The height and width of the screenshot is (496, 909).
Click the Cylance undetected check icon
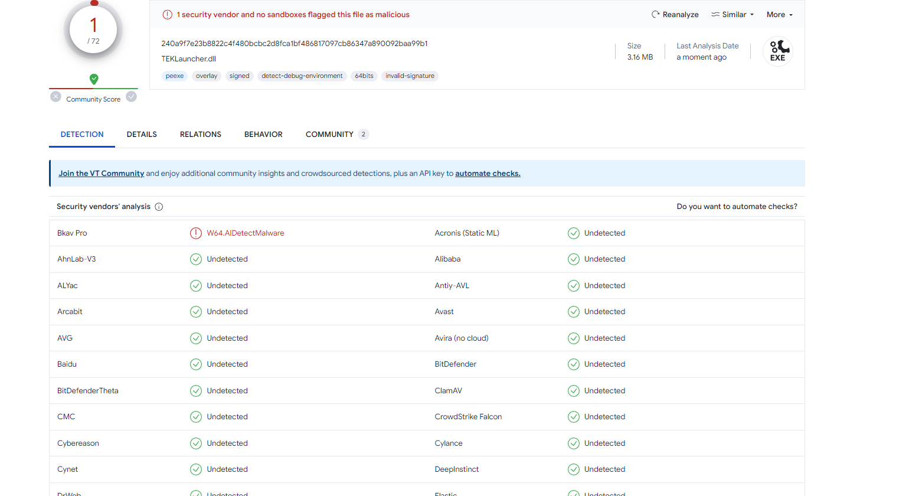[x=574, y=443]
